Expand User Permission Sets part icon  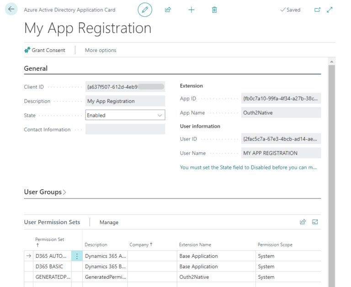[315, 222]
